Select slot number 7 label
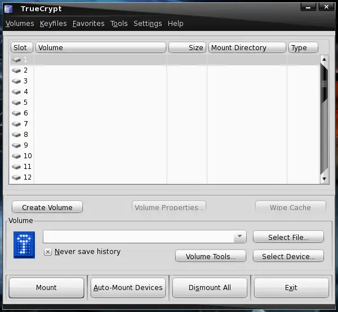The width and height of the screenshot is (338, 312). (x=26, y=124)
